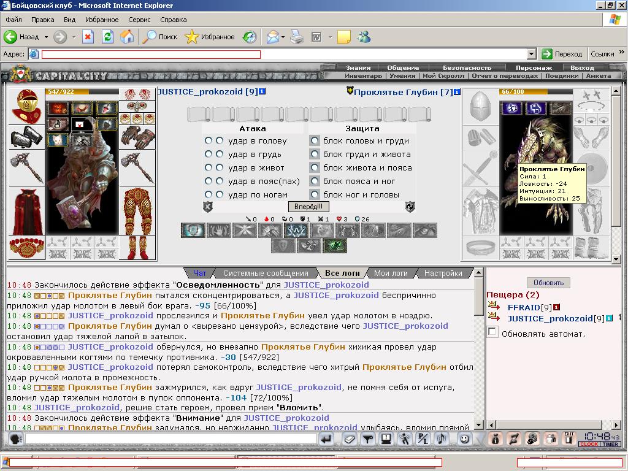Image resolution: width=628 pixels, height=471 pixels.
Task: Click the send message arrow icon
Action: pos(327,439)
